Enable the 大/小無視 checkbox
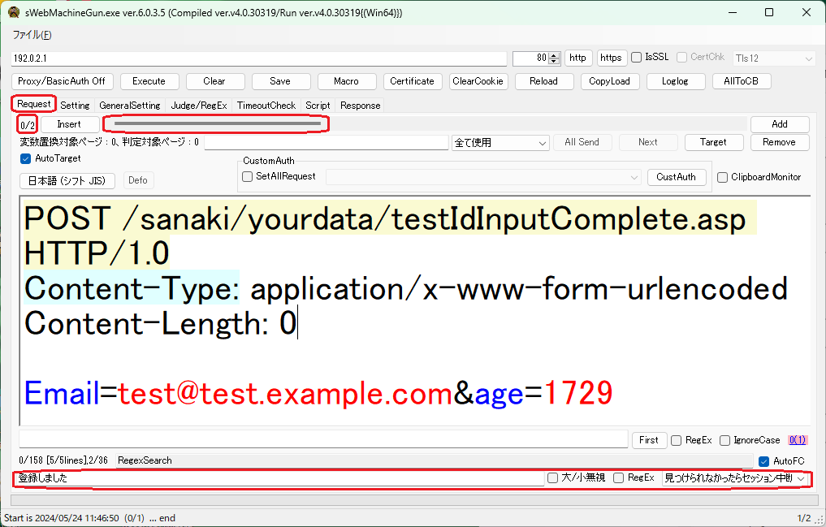 point(552,477)
